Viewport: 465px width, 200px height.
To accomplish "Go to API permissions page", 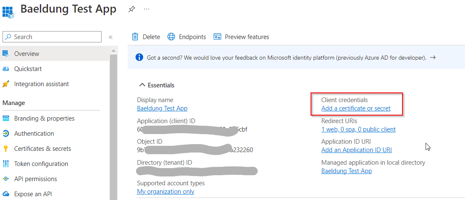I will point(35,179).
